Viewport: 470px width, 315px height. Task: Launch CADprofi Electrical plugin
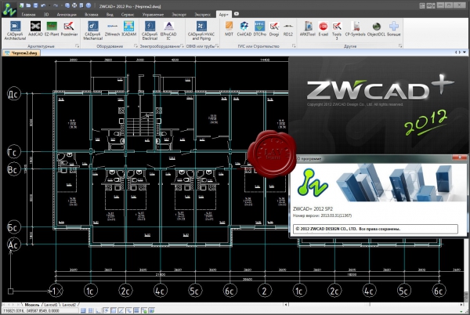tap(150, 31)
